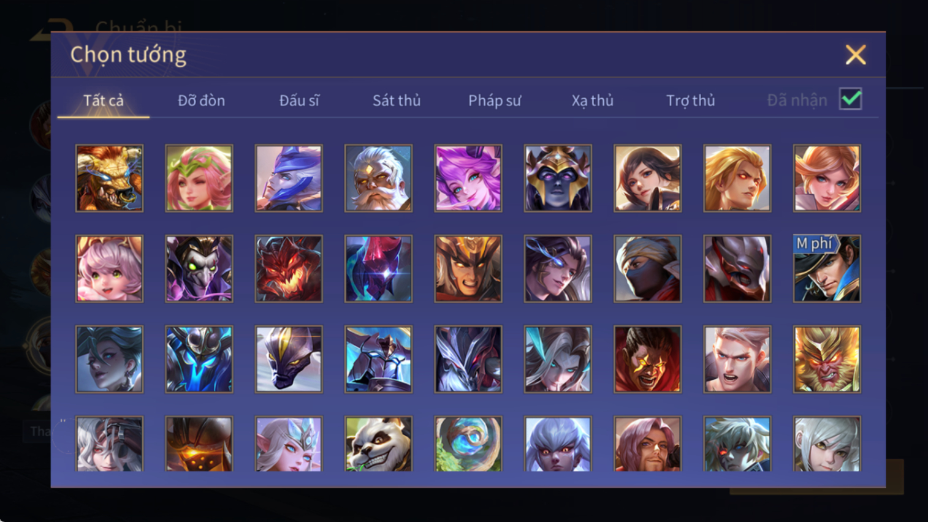928x522 pixels.
Task: Choose the pink-haired flower crown hero
Action: 199,178
